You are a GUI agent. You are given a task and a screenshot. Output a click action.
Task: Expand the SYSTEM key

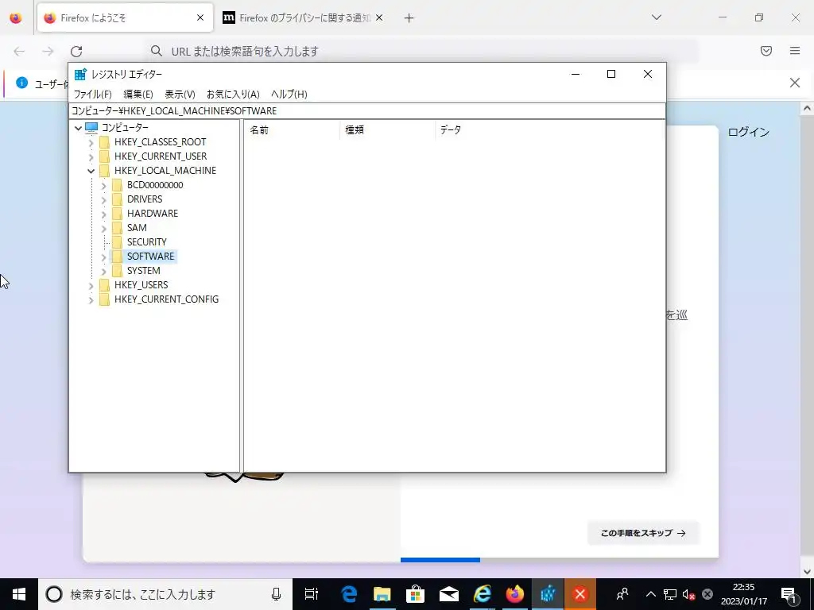(104, 271)
